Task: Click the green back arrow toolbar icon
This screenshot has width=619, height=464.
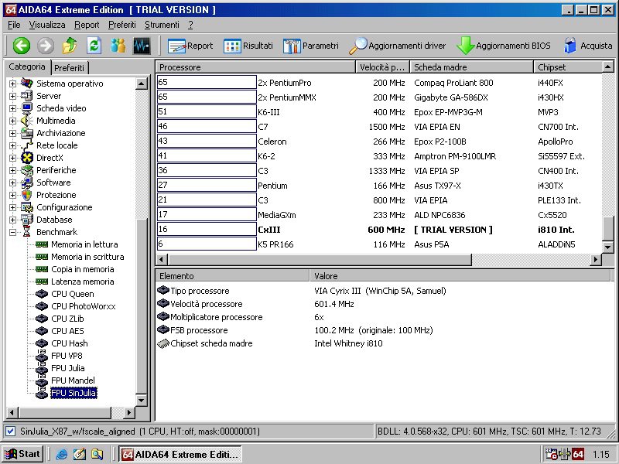Action: (x=21, y=46)
